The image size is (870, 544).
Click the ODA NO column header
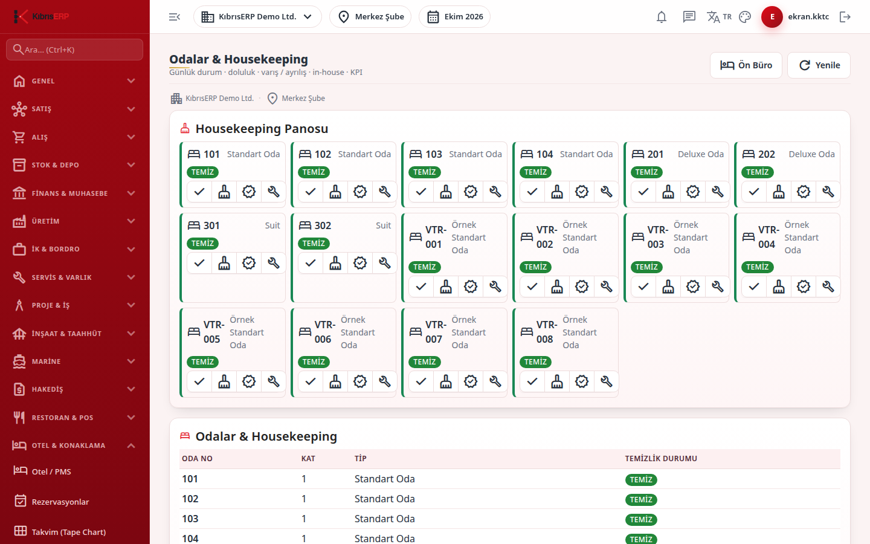[x=197, y=459]
